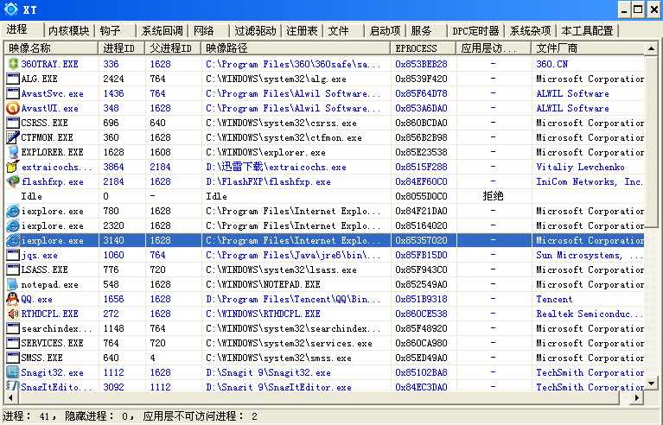This screenshot has height=425, width=663.
Task: Sort by 进程ID column header
Action: tap(122, 48)
